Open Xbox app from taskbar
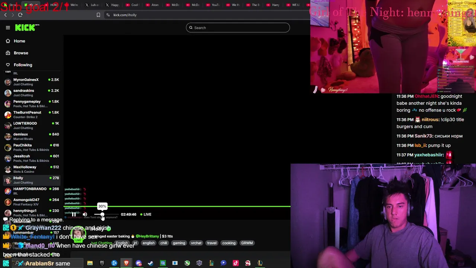 tap(187, 263)
